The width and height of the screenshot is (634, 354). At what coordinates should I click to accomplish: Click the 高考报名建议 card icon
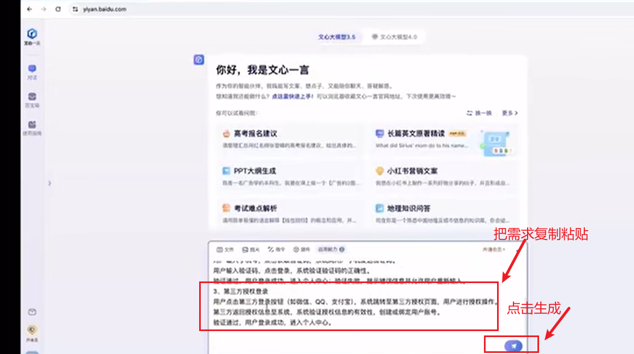[226, 133]
